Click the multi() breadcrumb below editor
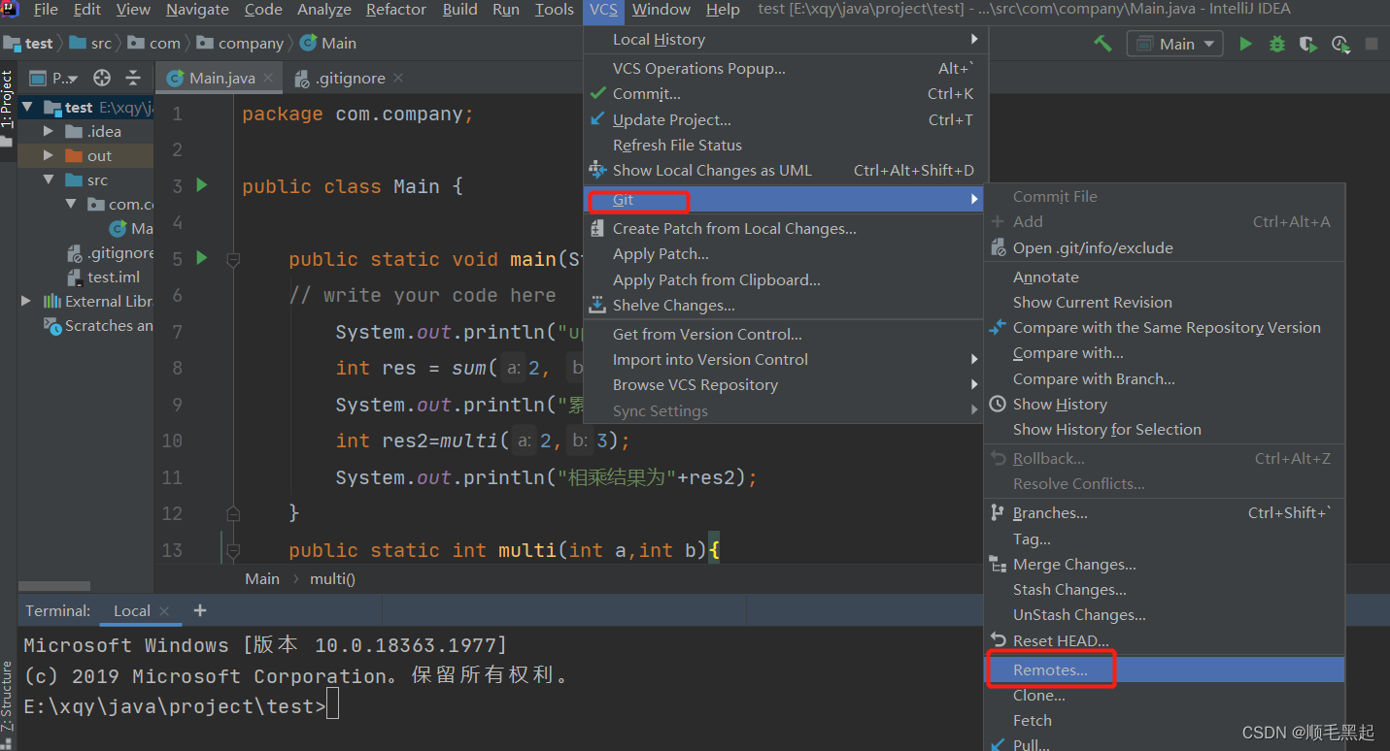The image size is (1390, 751). click(332, 579)
